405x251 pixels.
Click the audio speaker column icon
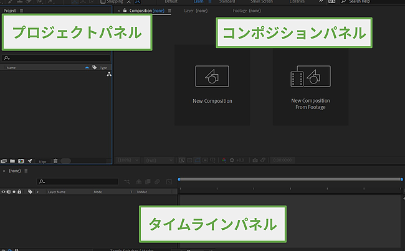pyautogui.click(x=9, y=192)
